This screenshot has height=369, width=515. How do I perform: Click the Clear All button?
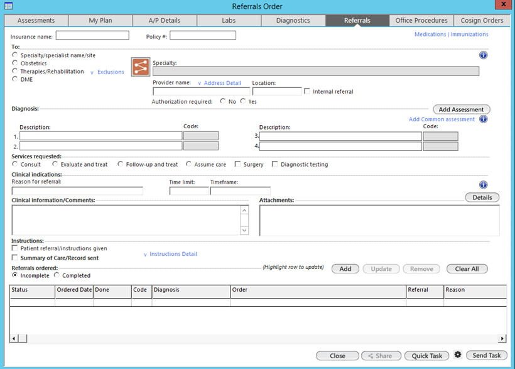[467, 268]
